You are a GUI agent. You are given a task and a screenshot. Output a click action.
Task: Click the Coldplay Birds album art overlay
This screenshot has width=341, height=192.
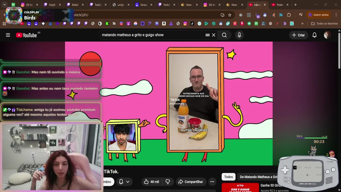14,15
